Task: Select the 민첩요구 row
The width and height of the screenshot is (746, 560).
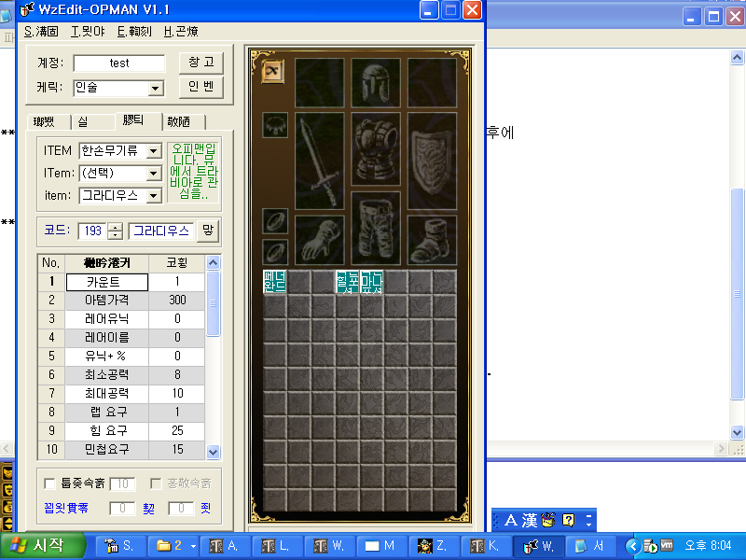Action: tap(121, 449)
